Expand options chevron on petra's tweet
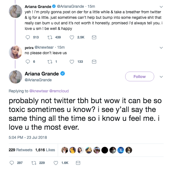This screenshot has height=172, width=173. pyautogui.click(x=161, y=48)
